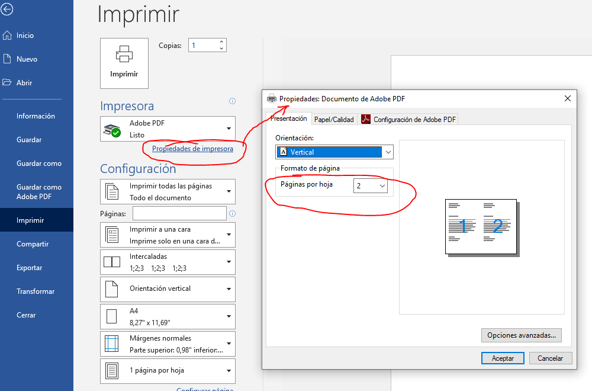Click the Inicio home icon
This screenshot has width=592, height=391.
click(x=7, y=35)
